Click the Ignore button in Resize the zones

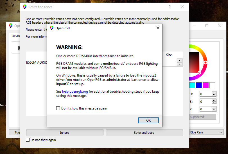[65, 133]
